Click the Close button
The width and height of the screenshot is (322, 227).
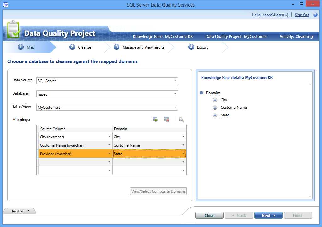[209, 215]
